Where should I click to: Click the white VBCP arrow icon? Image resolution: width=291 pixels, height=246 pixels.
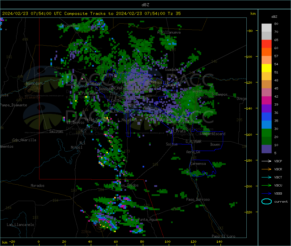point(266,161)
